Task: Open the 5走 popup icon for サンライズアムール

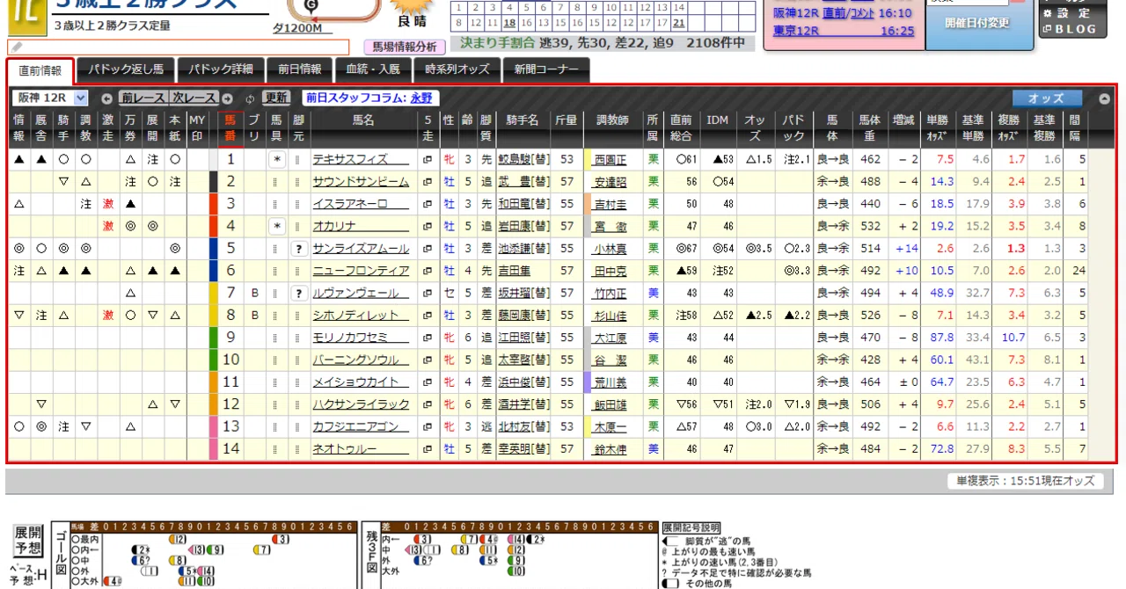Action: (428, 249)
